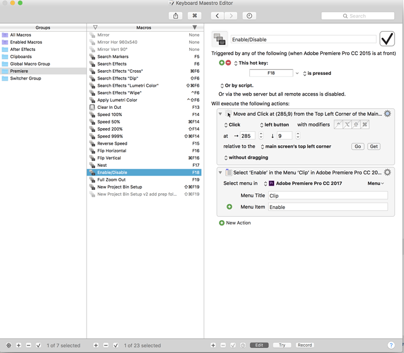Open gear menu for Select Menu action
Viewport: 404px width, 353px height.
(x=387, y=172)
